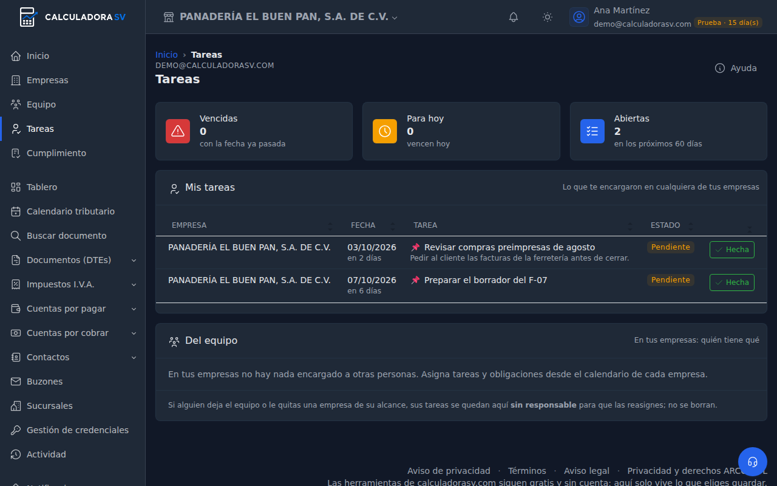The image size is (777, 486).
Task: Open Empresas in the sidebar
Action: tap(73, 80)
